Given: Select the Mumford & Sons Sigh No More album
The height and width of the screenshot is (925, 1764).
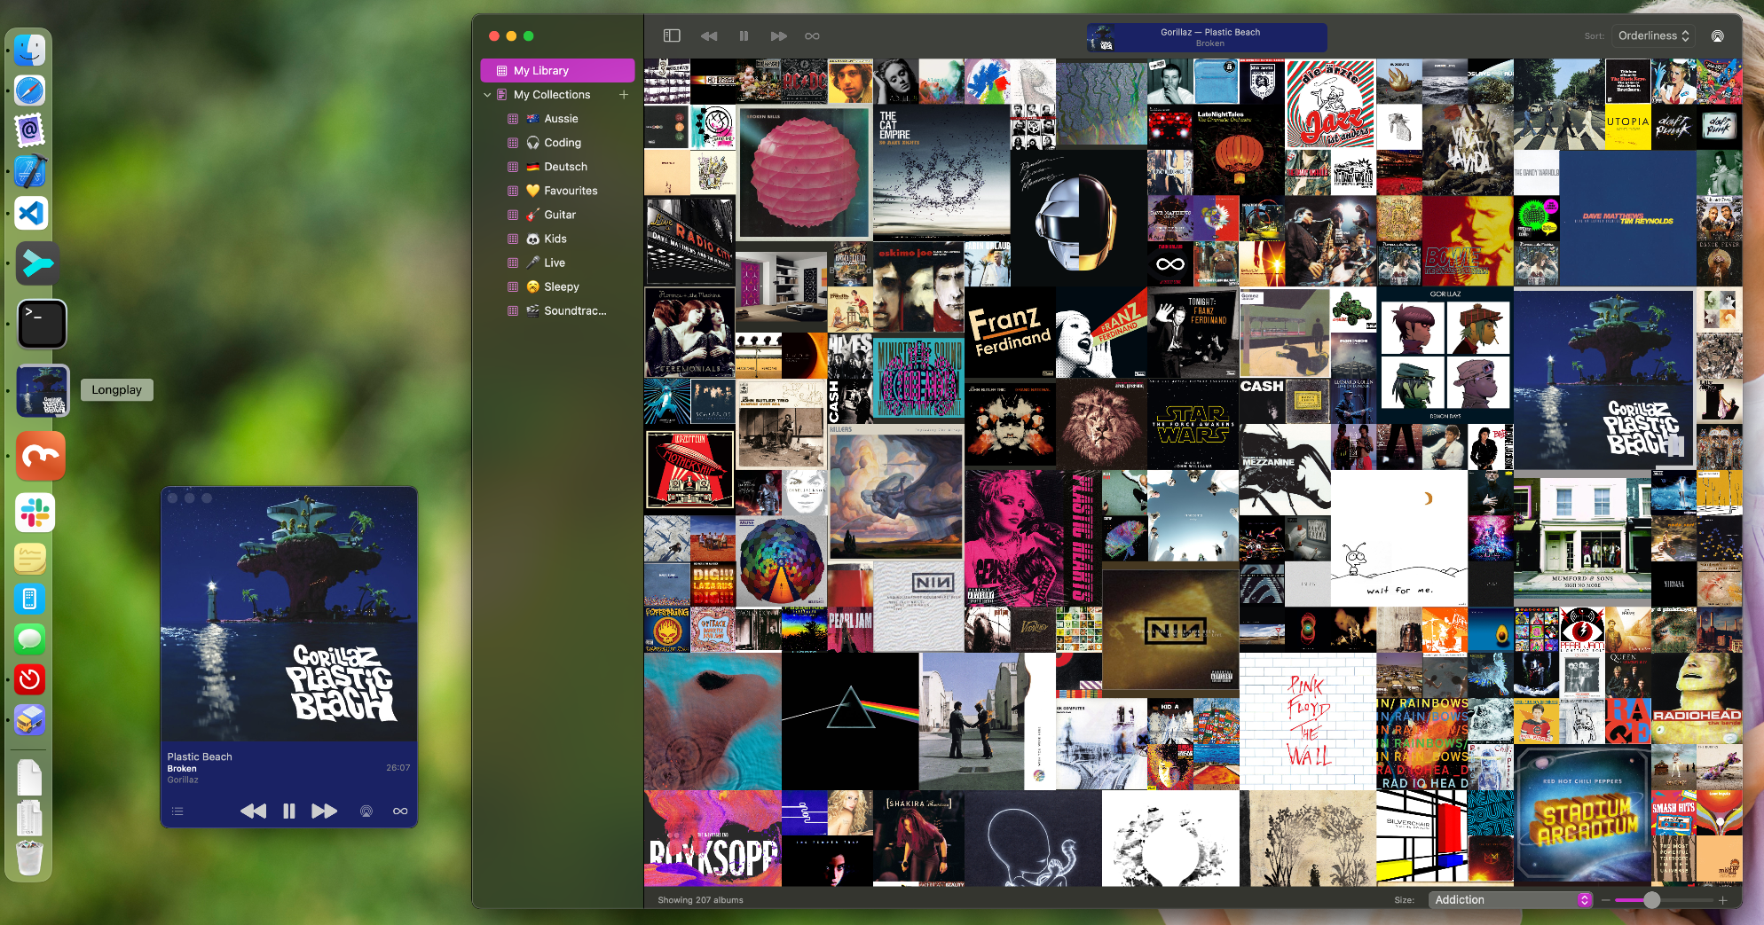Looking at the screenshot, I should click(x=1582, y=539).
